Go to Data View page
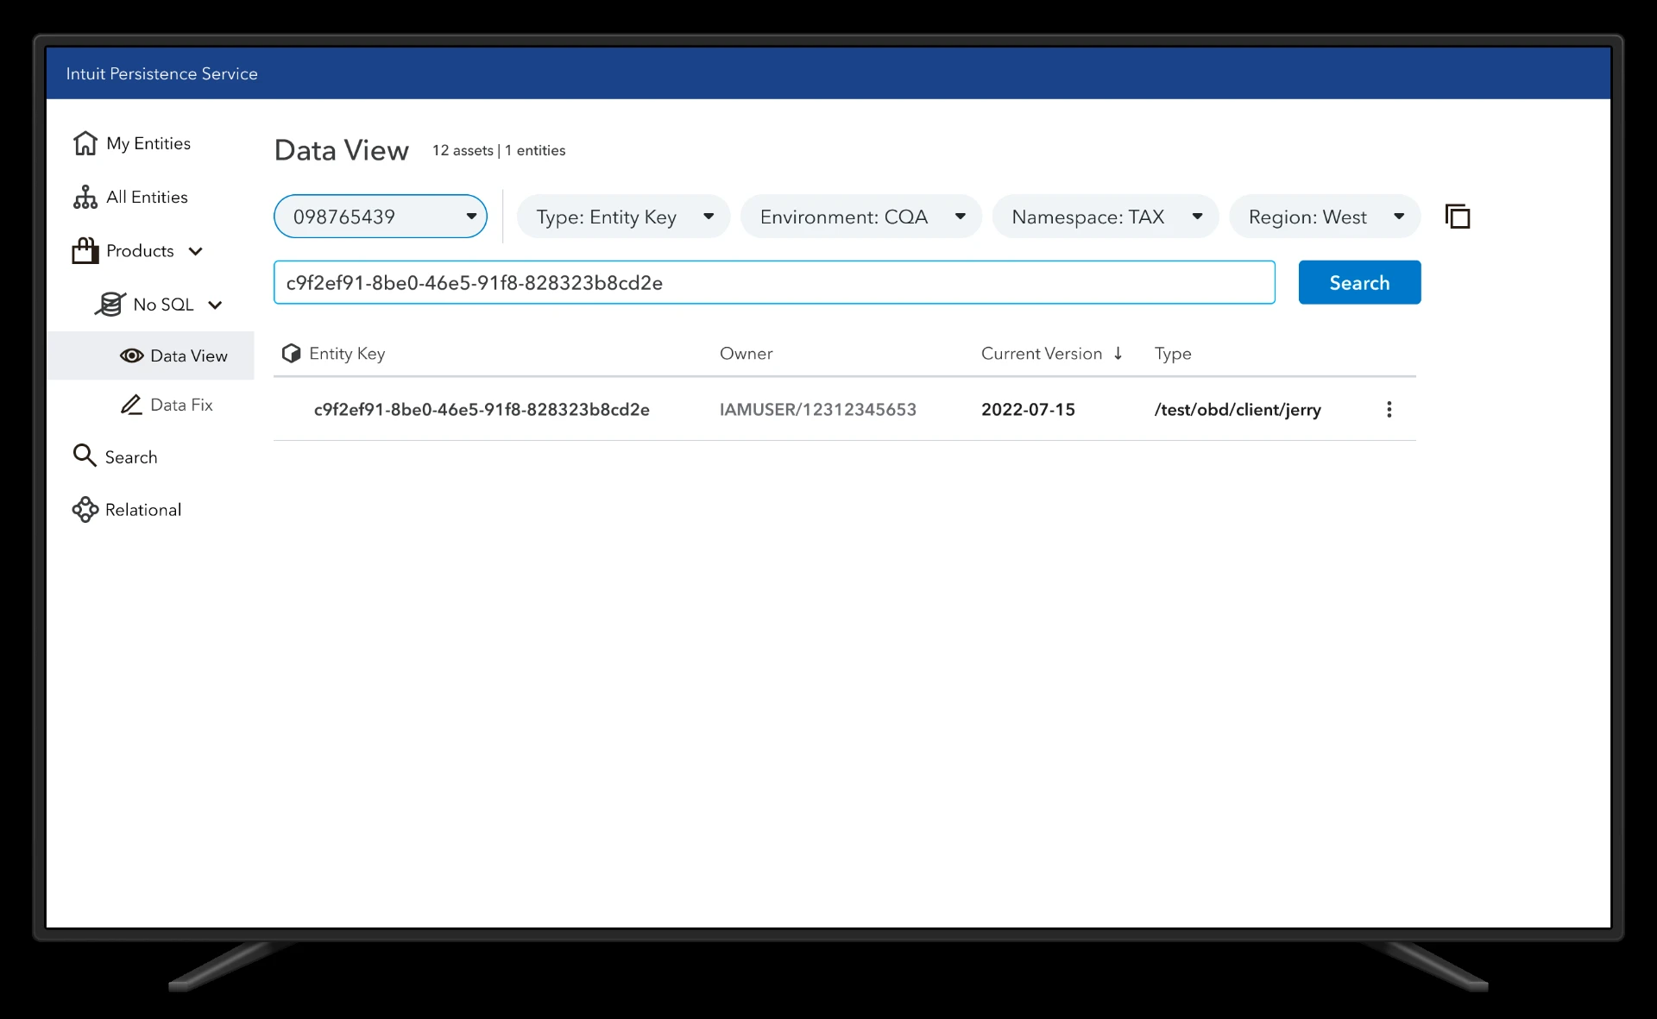 151,355
